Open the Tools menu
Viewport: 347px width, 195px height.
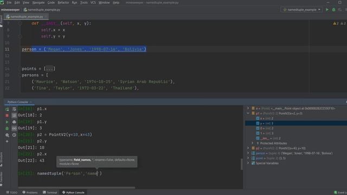pos(83,3)
